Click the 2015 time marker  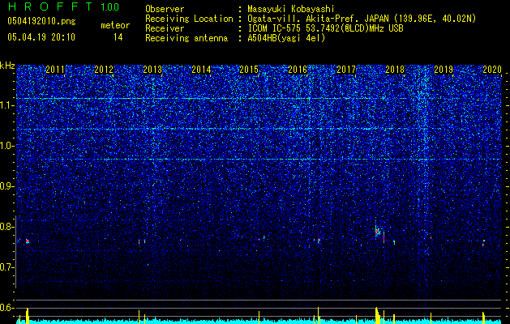[x=249, y=69]
